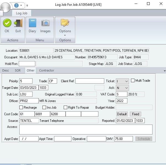
Task: Click the Cost Code field 6200
Action: [x=58, y=114]
